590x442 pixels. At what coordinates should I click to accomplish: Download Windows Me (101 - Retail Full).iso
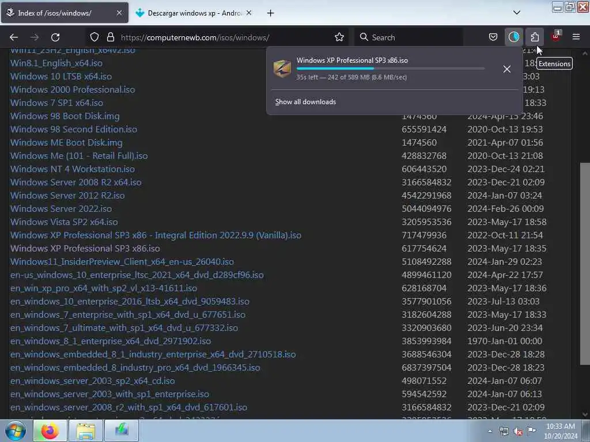[x=79, y=155]
